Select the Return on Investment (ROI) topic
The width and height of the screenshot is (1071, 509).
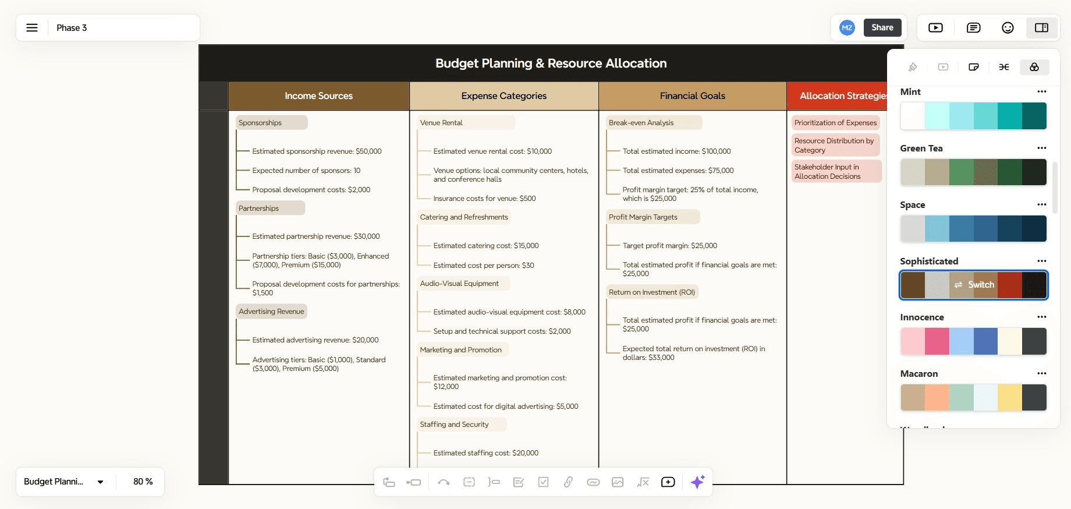pos(652,292)
